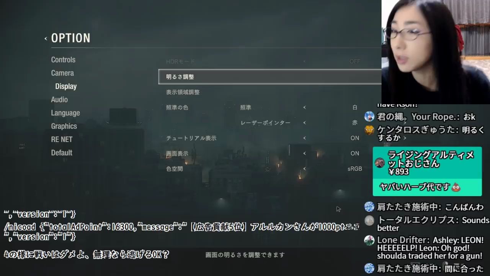Select the 色空間 label
490x276 pixels.
[175, 169]
